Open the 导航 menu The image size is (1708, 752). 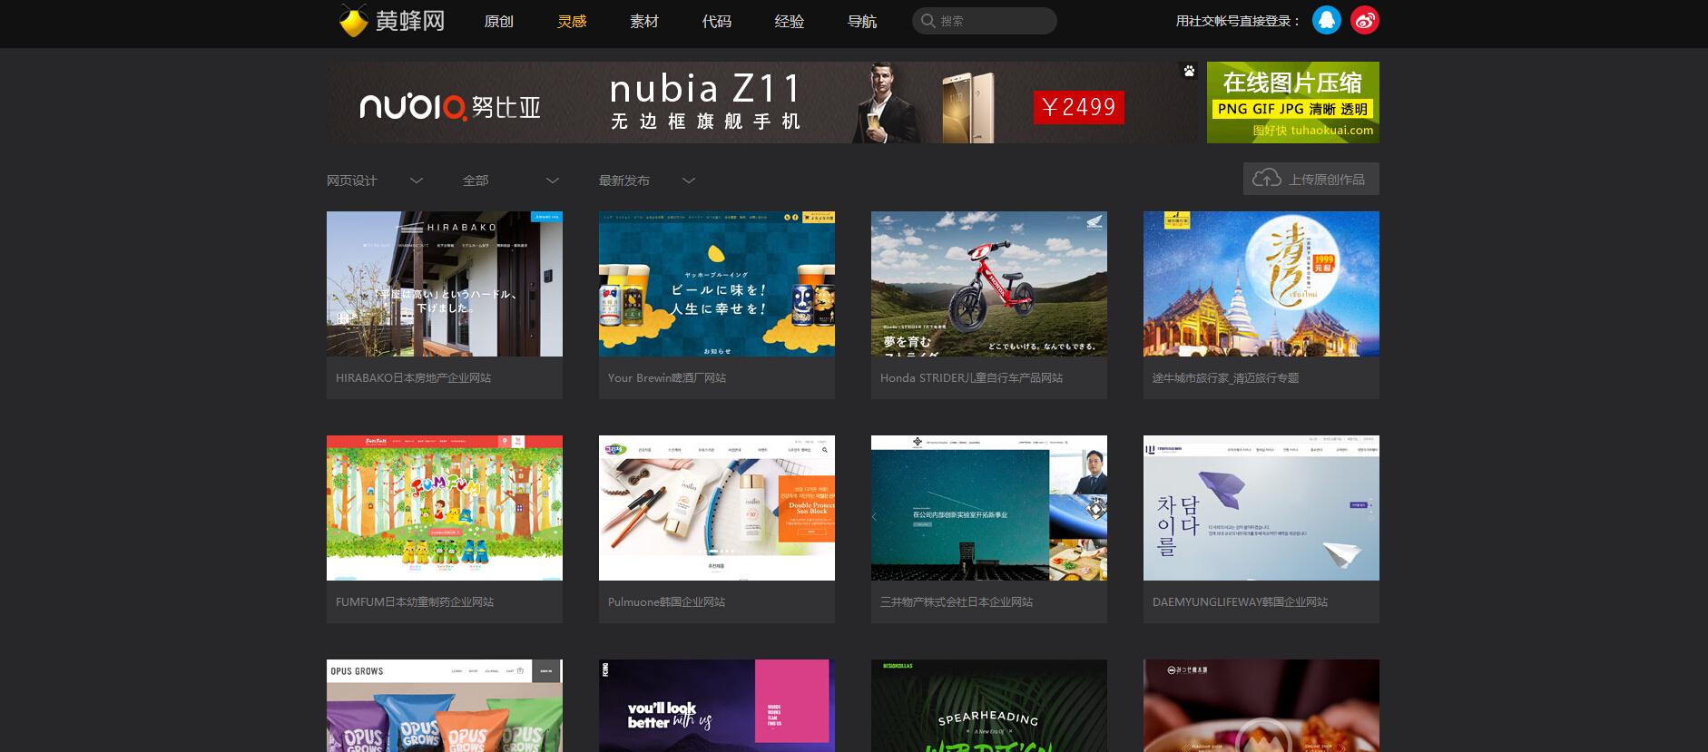point(862,21)
